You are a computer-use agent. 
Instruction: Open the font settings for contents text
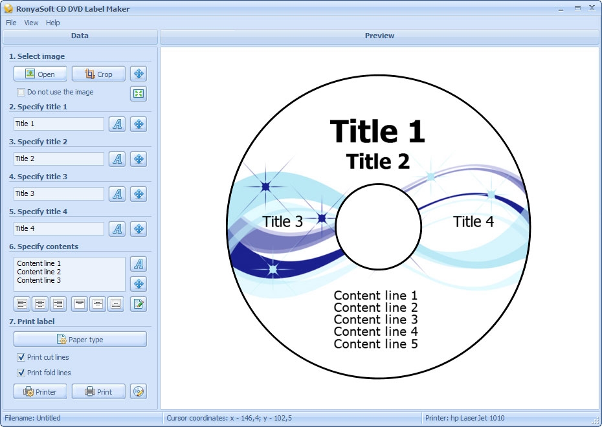pos(139,263)
